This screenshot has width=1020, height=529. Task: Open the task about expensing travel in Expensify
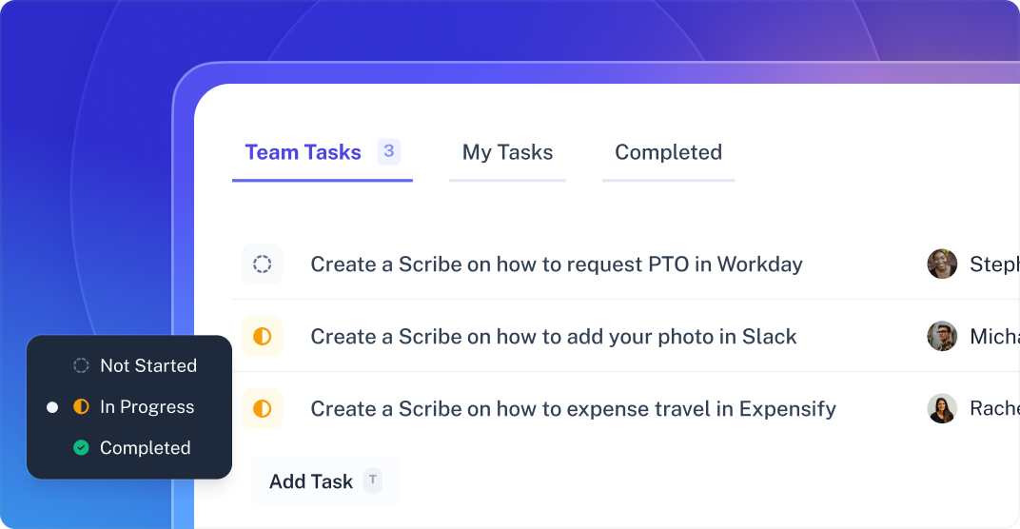point(573,408)
